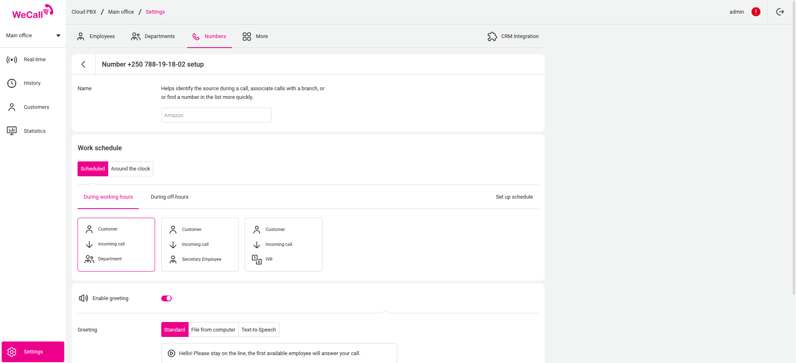Open the admin account label
The image size is (796, 363).
736,12
